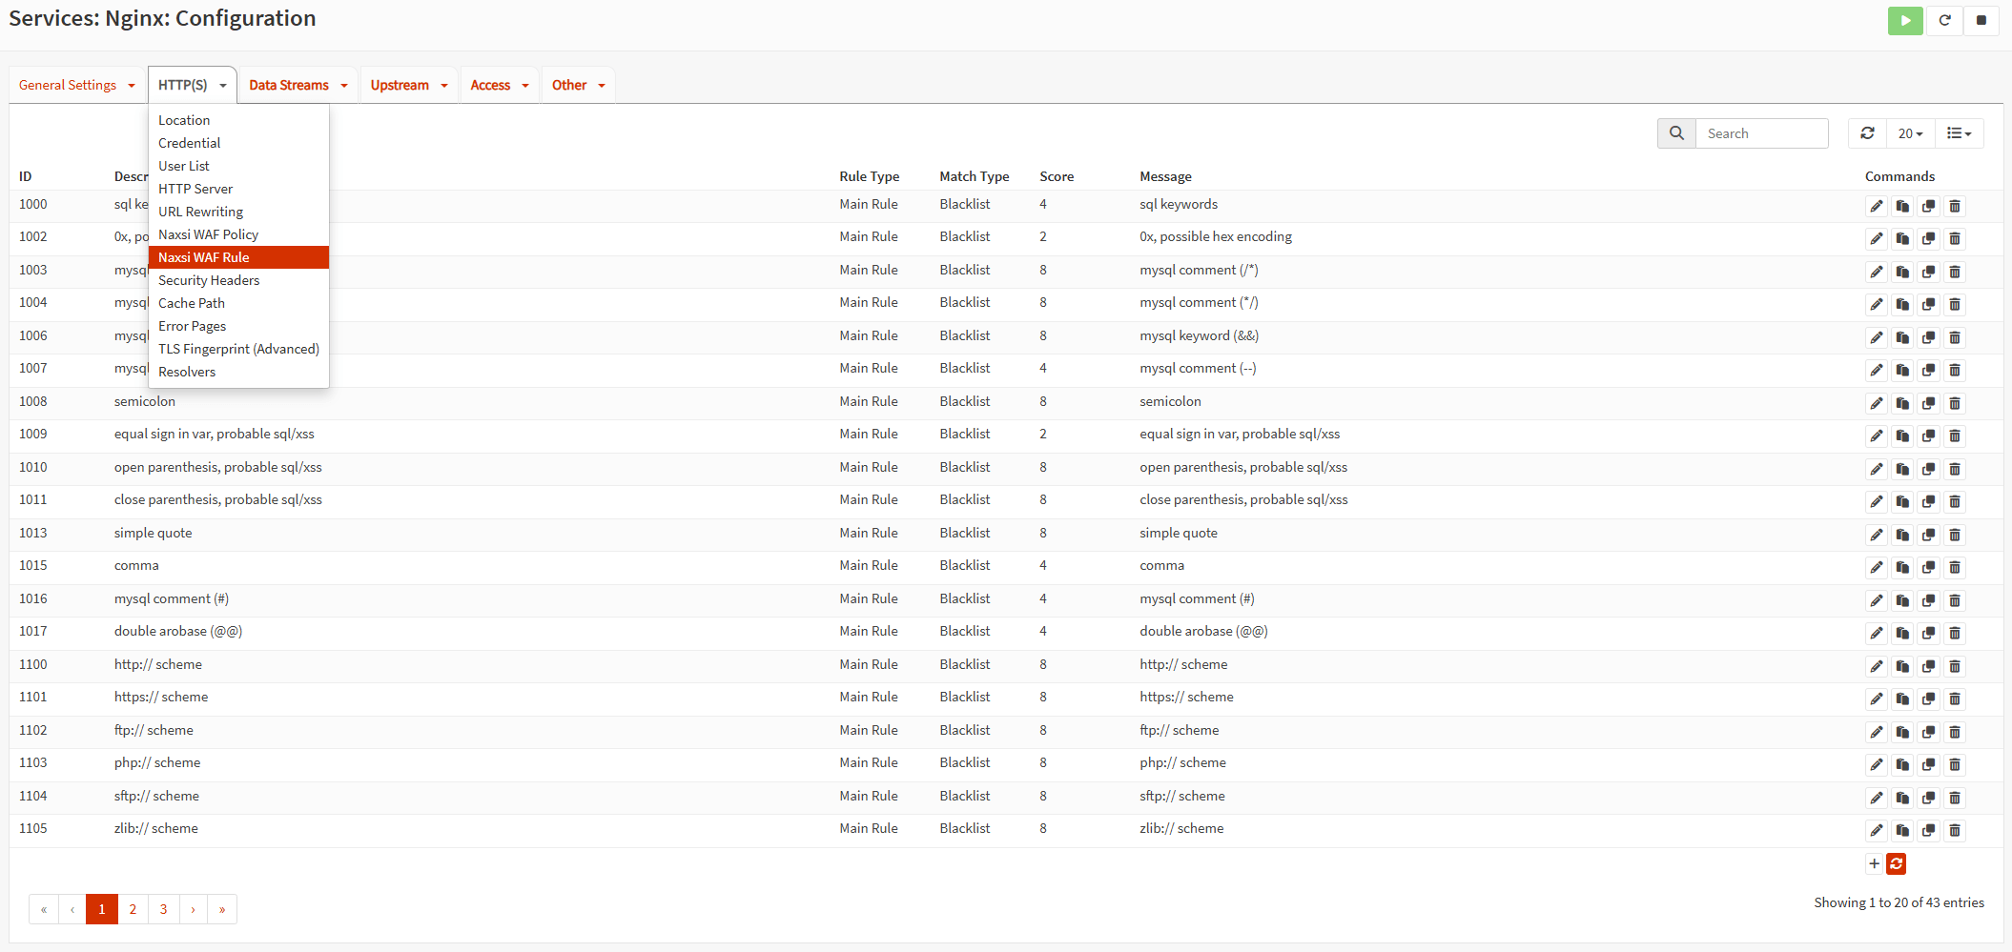
Task: Delete the semicolon rule 1008 using the trash icon
Action: coord(1955,403)
